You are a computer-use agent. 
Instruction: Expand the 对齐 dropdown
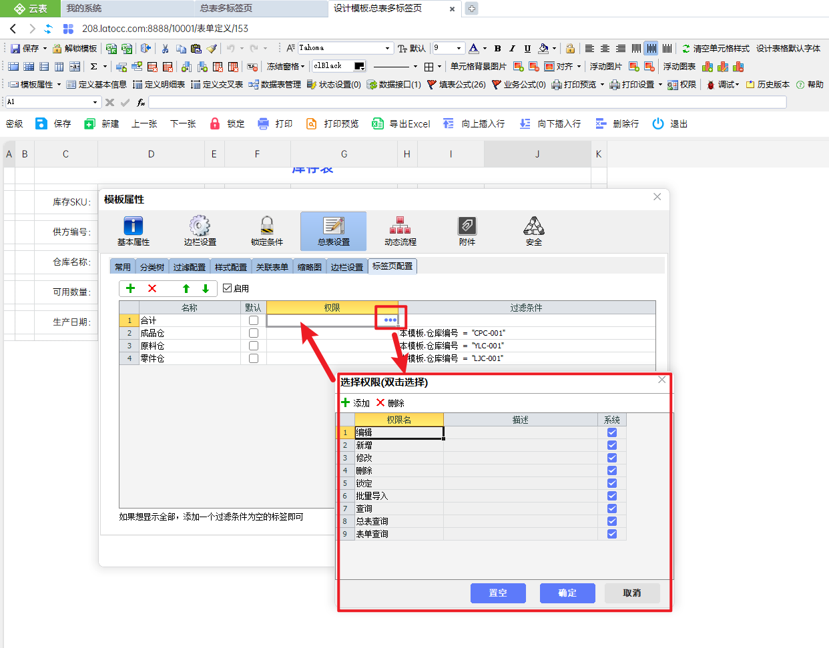click(579, 66)
